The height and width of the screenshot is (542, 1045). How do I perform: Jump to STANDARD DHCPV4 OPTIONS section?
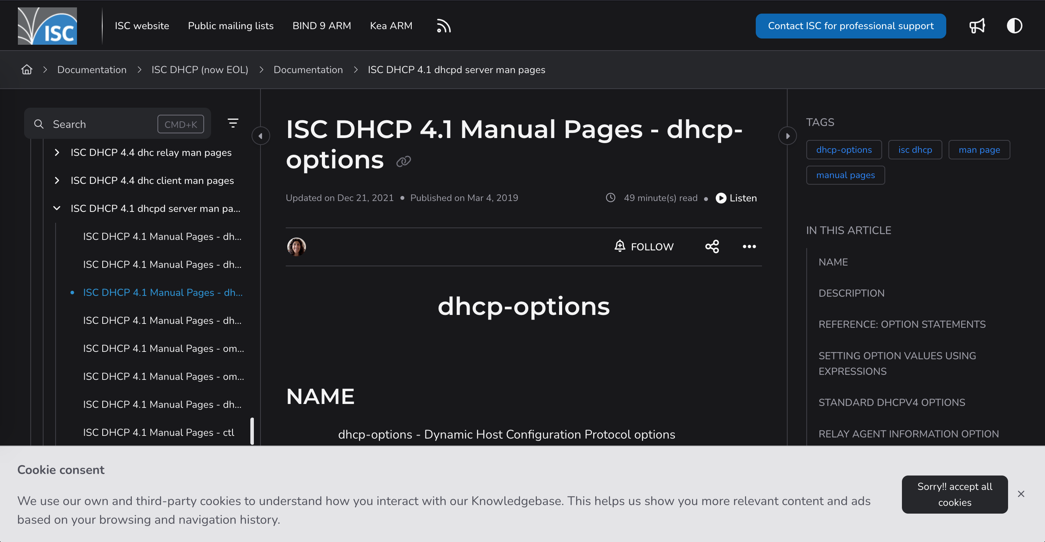(x=892, y=402)
